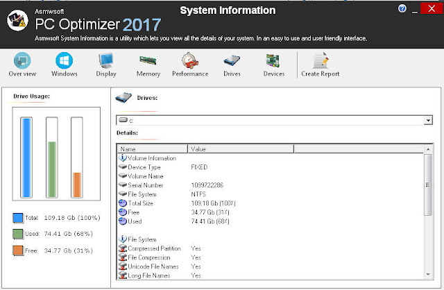Click the orange free space bar

click(77, 185)
